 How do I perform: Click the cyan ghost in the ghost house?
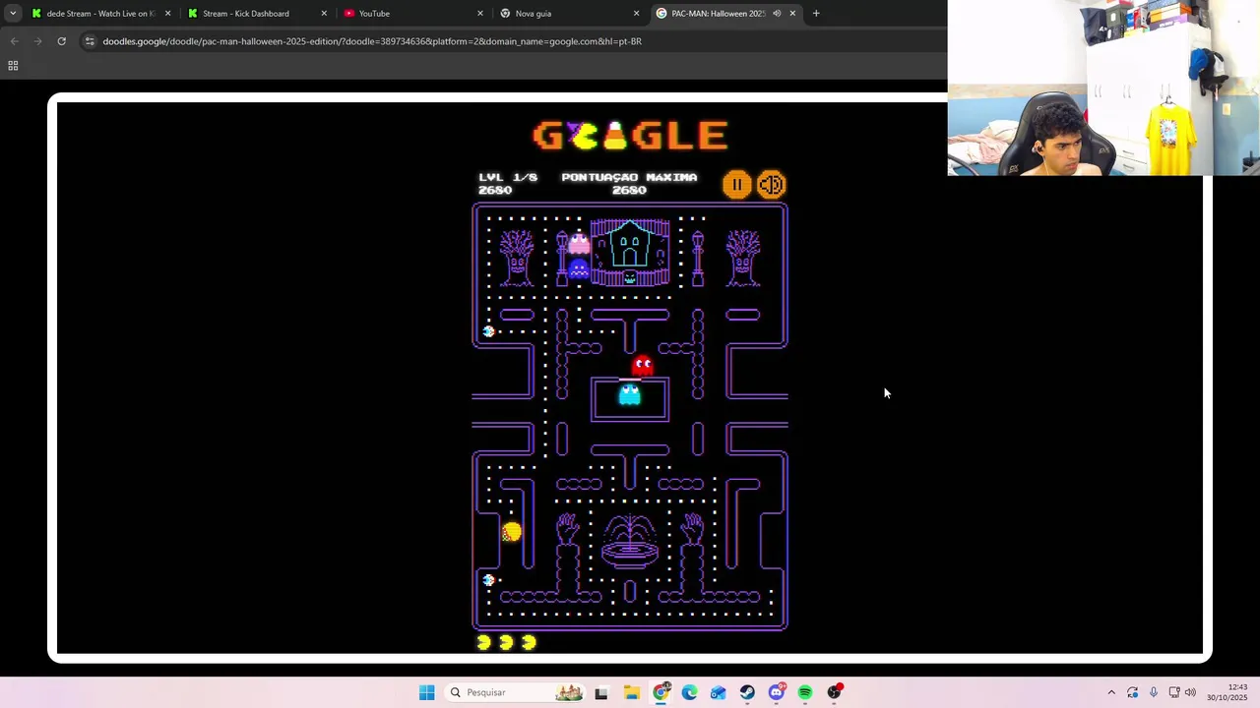click(x=629, y=394)
